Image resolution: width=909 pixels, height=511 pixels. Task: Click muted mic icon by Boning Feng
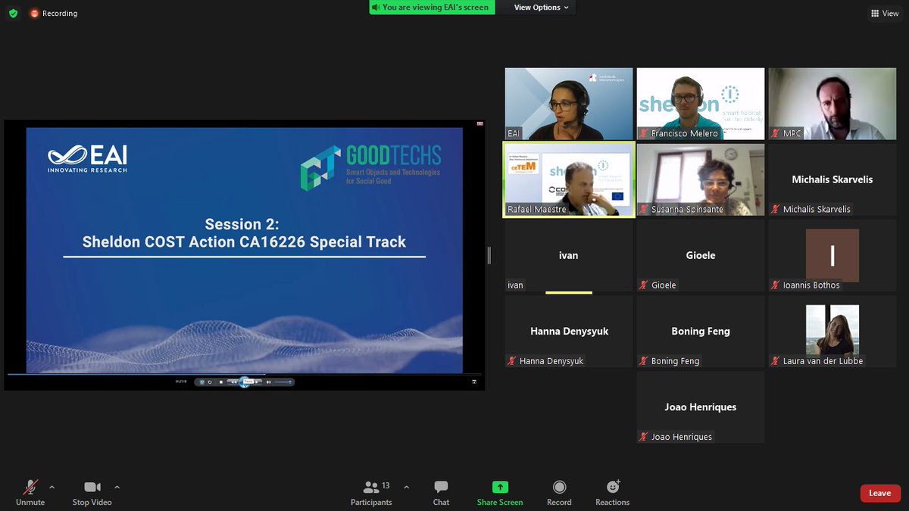[644, 360]
